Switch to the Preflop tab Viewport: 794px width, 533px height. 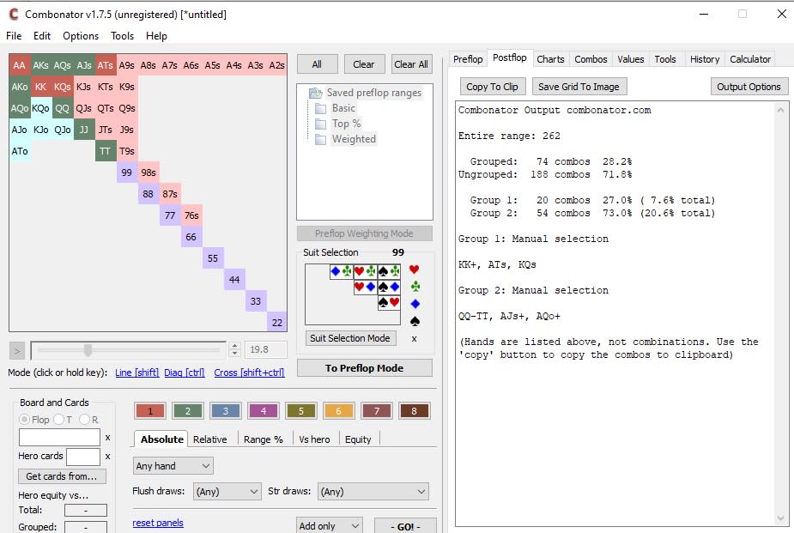468,59
